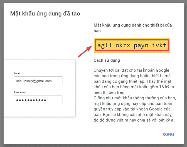
Task: Click the yellow highlighted app password box
Action: pos(132,45)
